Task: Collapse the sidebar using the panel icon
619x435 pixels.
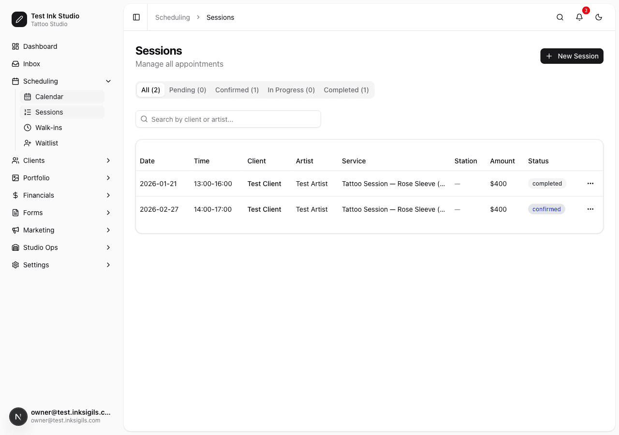Action: [136, 17]
